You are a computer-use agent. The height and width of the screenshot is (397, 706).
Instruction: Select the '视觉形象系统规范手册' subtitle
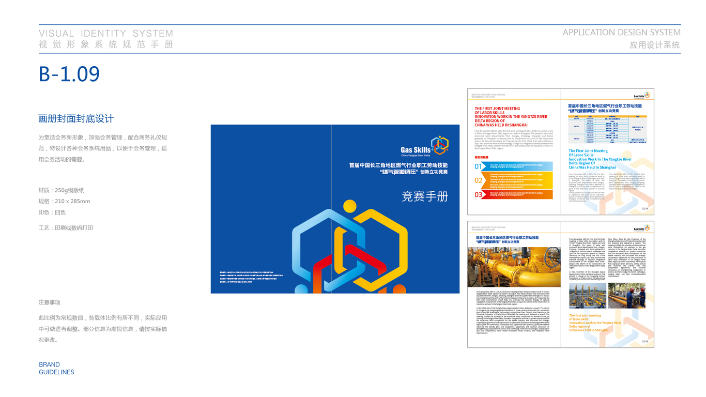(x=106, y=44)
